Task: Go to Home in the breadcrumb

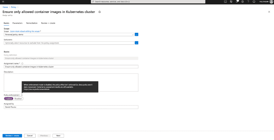Action: tap(5, 7)
